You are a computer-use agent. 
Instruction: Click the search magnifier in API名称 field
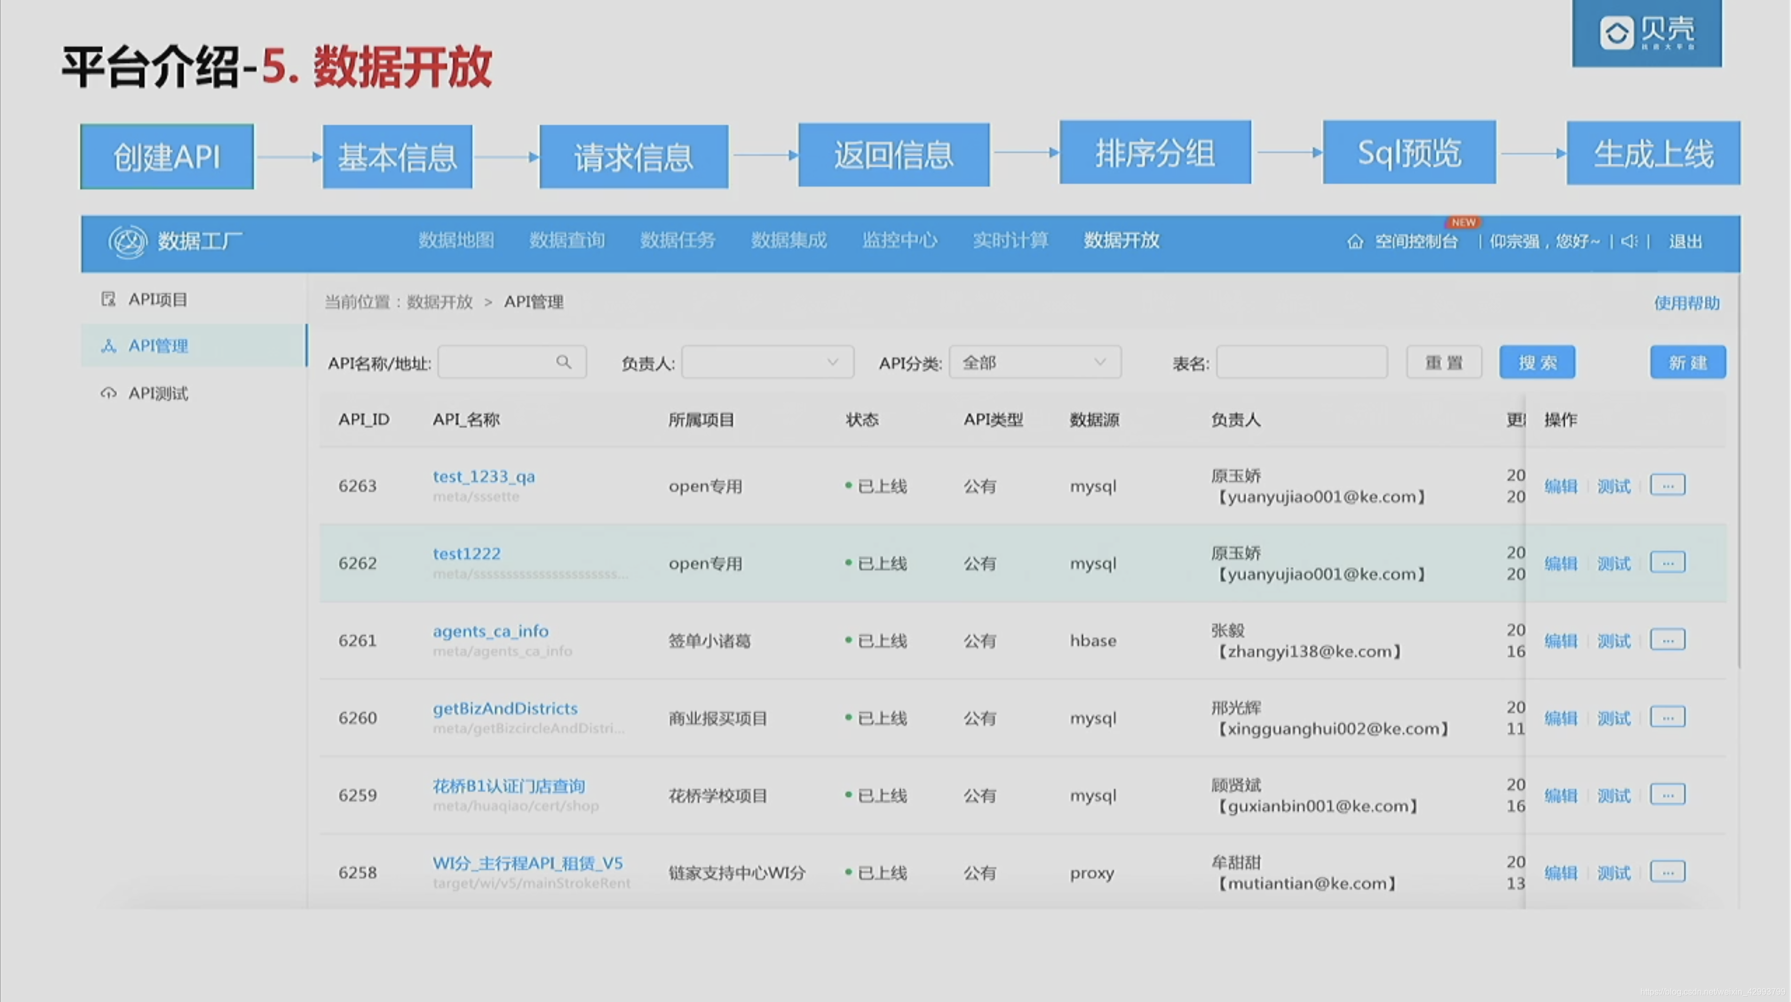(x=564, y=362)
